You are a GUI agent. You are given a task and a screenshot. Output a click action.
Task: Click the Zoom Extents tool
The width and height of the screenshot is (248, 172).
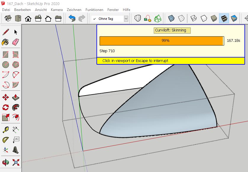click(16, 162)
